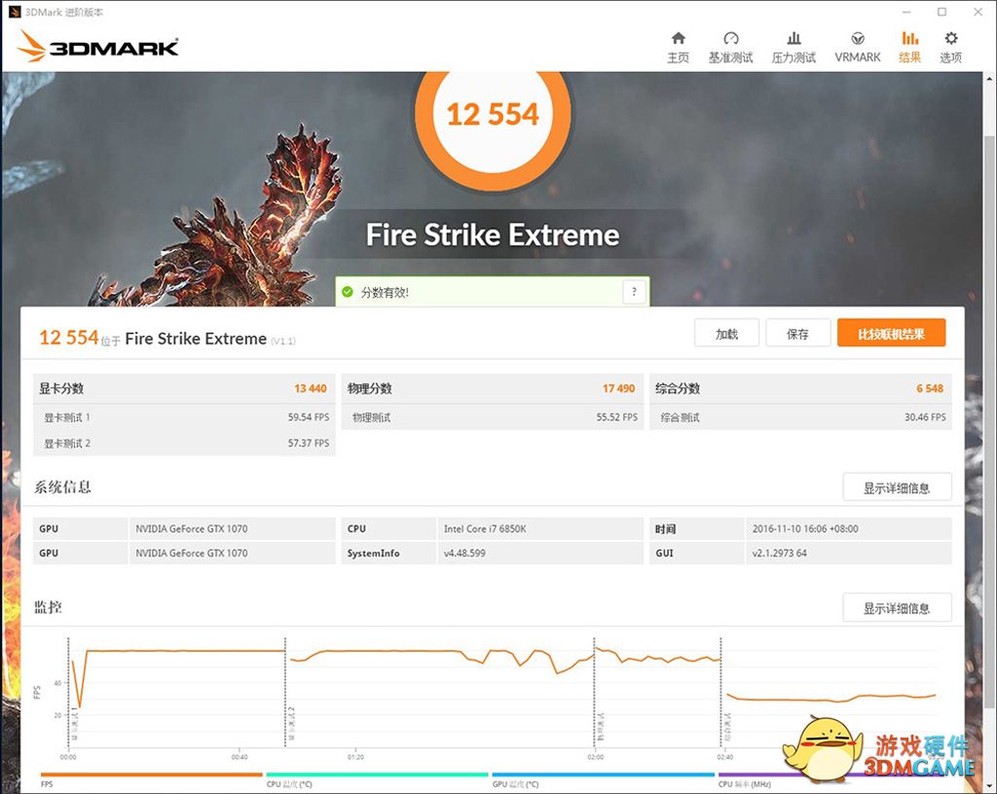Screen dimensions: 997x794
Task: Click the 加载 load button
Action: coord(726,334)
